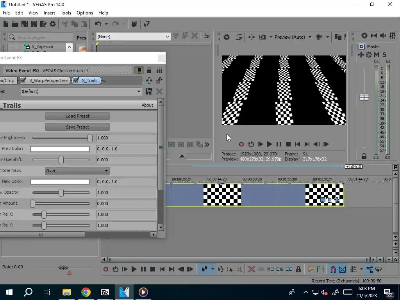This screenshot has height=300, width=400.
Task: Click the Prev Hue Shift value field
Action: pos(126,160)
